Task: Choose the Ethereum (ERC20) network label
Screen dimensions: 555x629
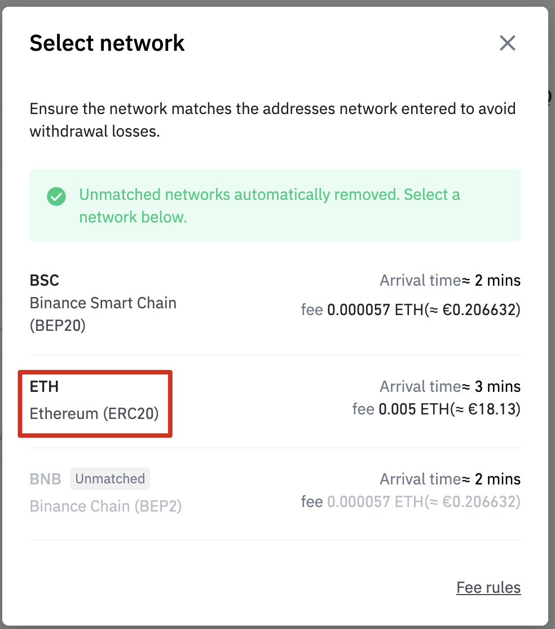Action: 94,414
